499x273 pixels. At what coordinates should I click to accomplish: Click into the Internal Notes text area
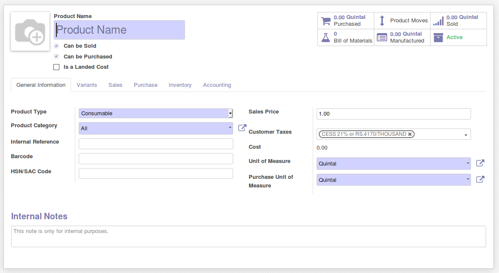point(248,236)
